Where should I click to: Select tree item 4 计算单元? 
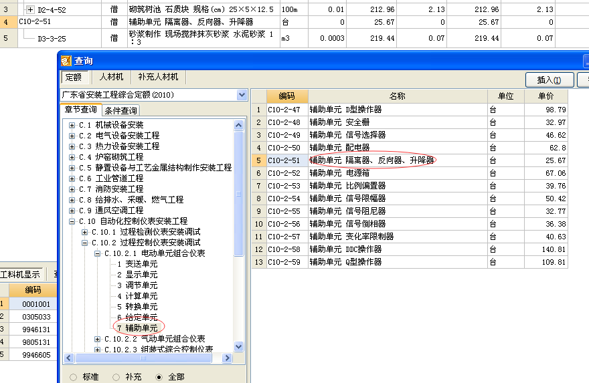tap(137, 296)
